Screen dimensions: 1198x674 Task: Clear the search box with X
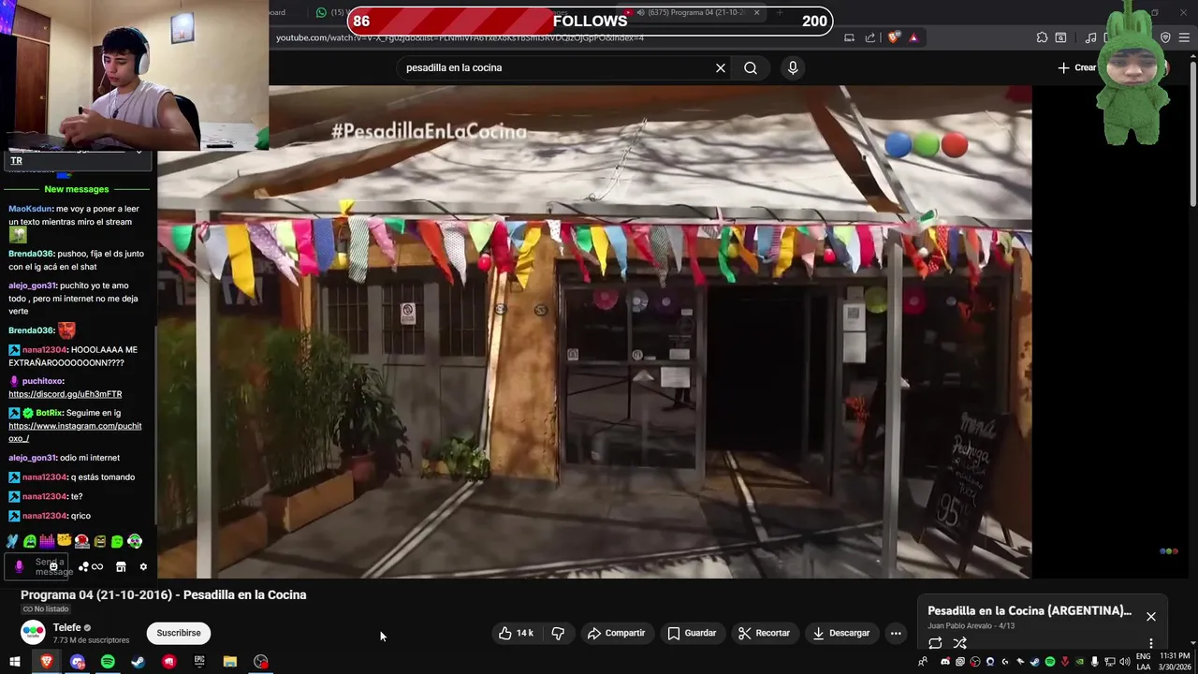tap(721, 67)
